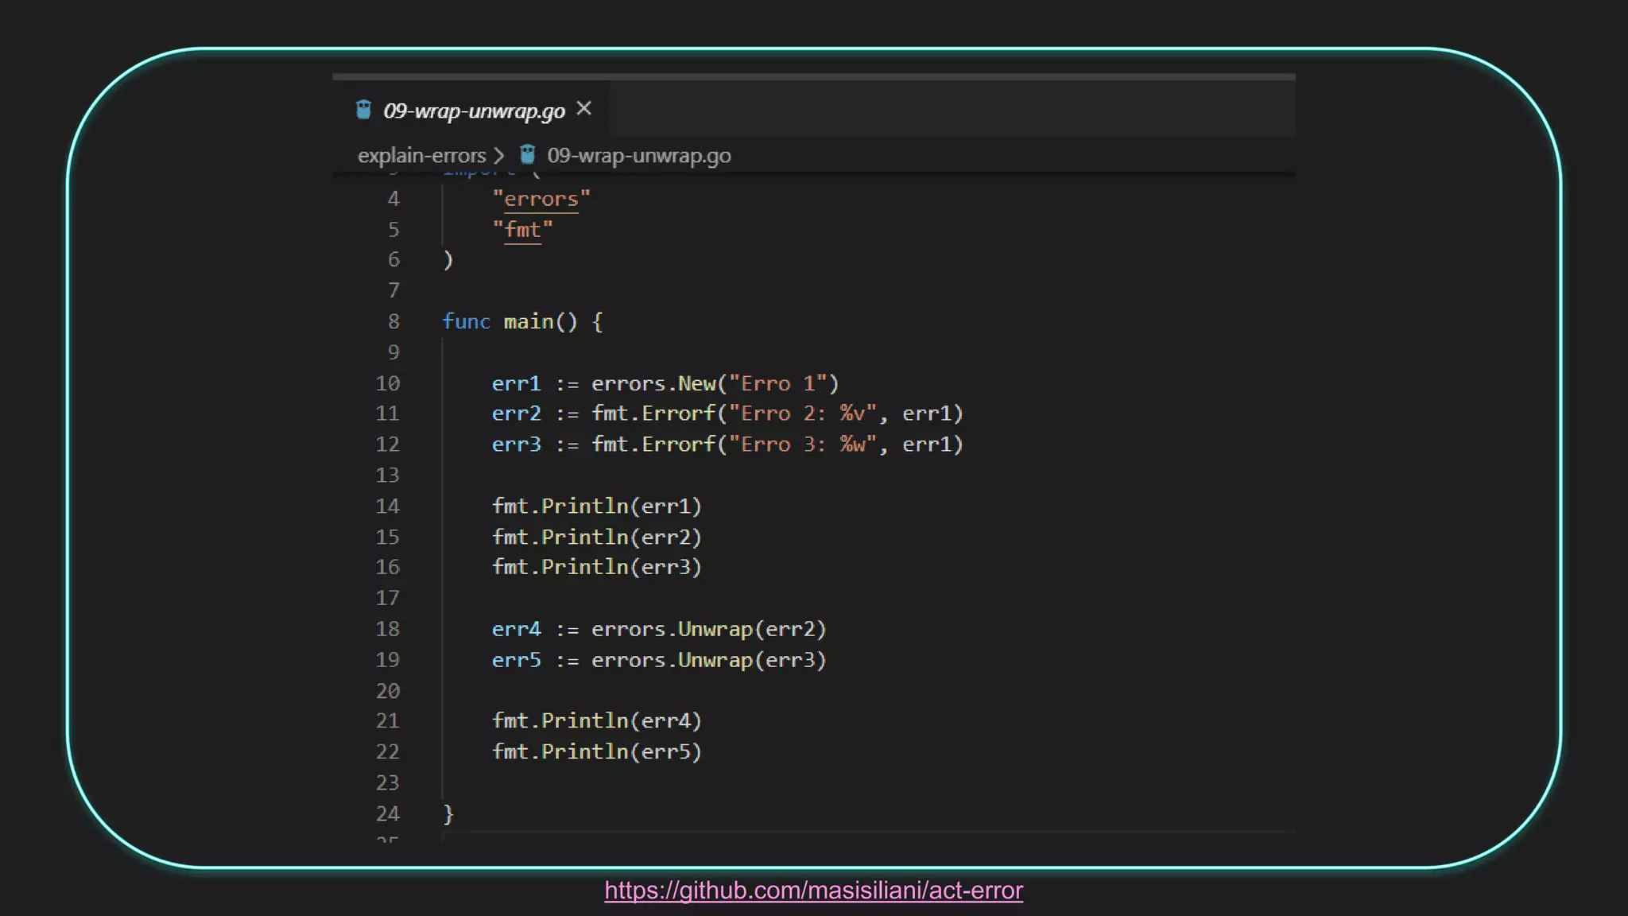
Task: Click fmt.Println(err2) on line 15
Action: pyautogui.click(x=597, y=537)
